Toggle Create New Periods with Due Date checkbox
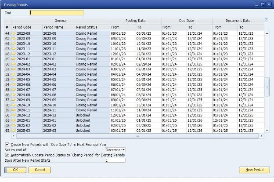 click(7, 144)
